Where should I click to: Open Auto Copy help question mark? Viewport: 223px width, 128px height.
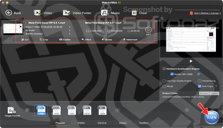point(216,86)
